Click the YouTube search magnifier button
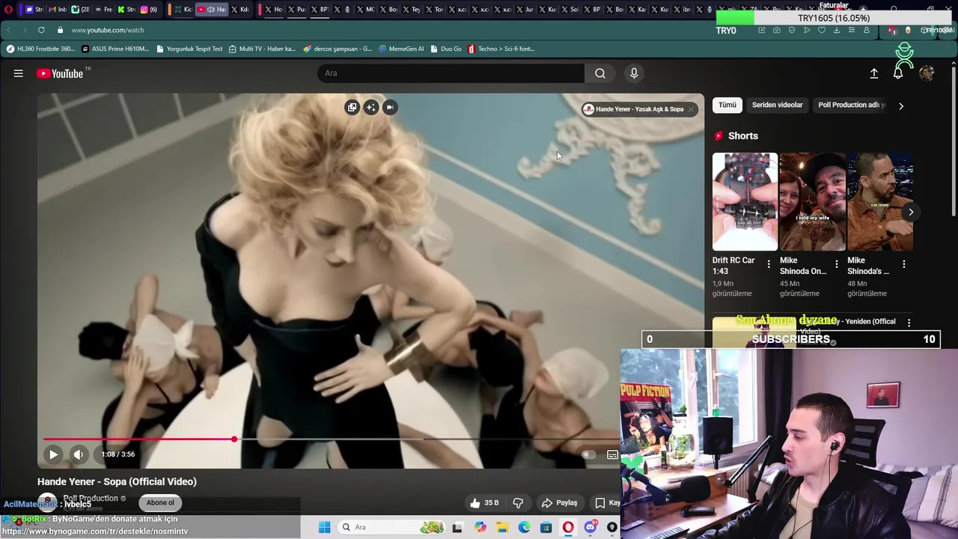 (x=599, y=73)
